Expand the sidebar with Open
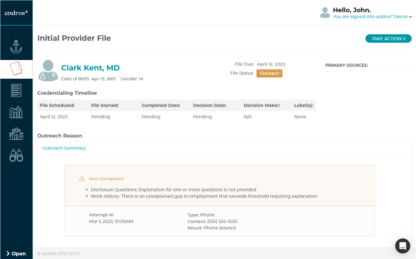 pyautogui.click(x=16, y=253)
